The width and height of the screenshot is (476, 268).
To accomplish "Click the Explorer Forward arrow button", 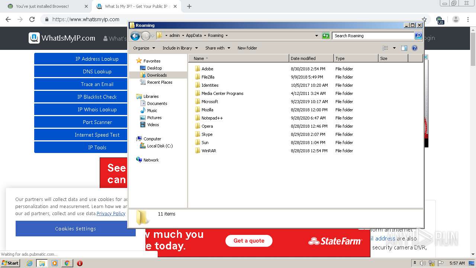I will point(145,36).
